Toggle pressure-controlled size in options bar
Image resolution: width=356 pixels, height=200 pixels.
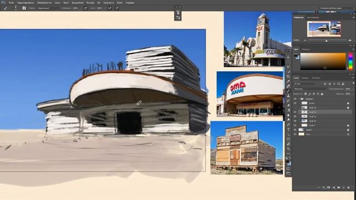pyautogui.click(x=117, y=8)
